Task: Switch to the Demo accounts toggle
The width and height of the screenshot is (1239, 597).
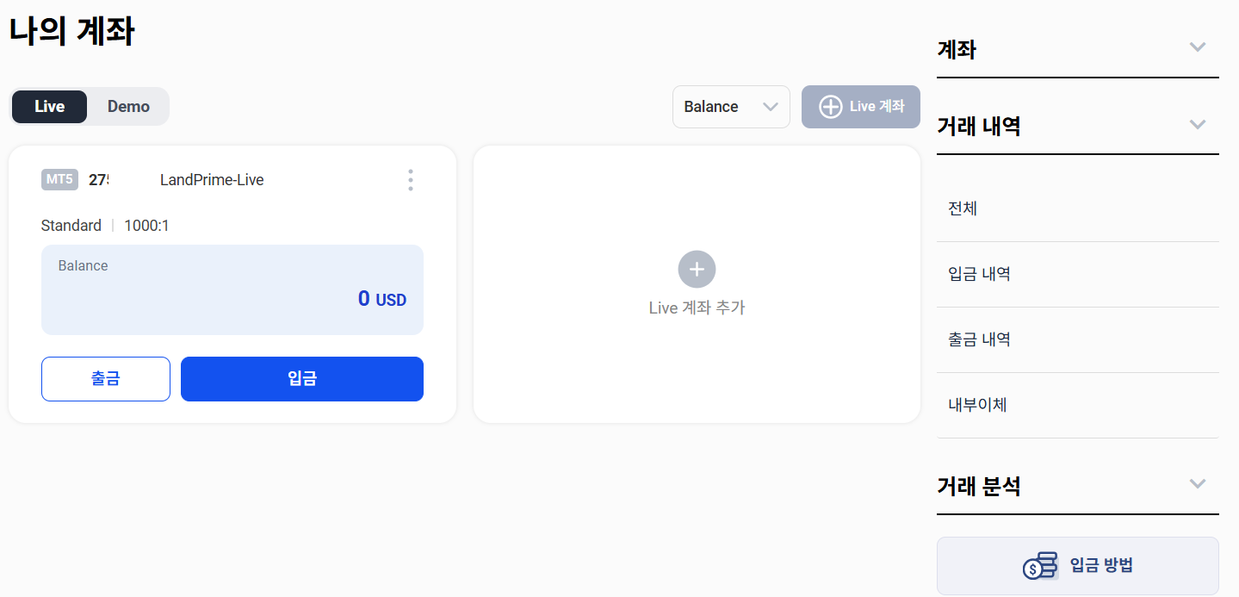Action: click(128, 107)
